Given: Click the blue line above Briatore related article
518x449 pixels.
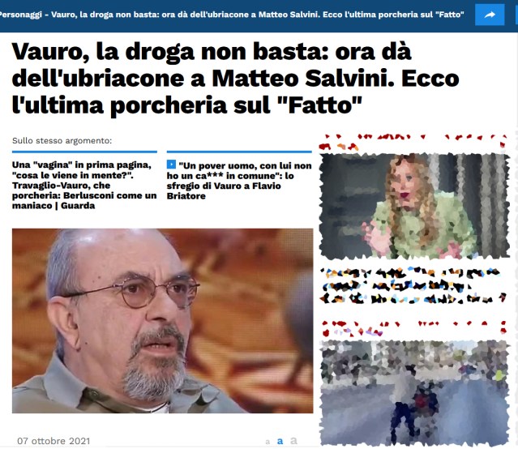Looking at the screenshot, I should [239, 152].
